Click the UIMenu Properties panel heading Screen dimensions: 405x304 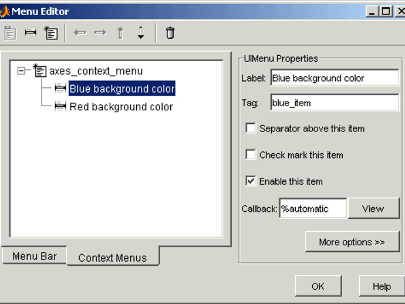(x=281, y=59)
